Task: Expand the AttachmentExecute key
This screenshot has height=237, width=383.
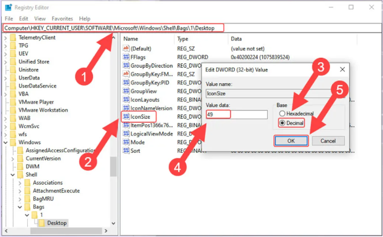Action: (20, 191)
